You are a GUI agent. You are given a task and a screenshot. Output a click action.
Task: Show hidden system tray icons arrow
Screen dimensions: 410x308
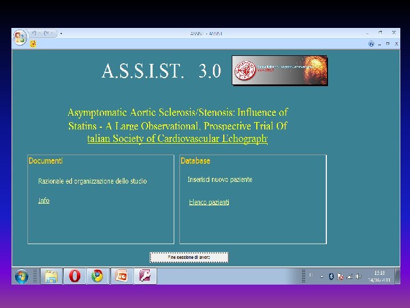click(x=322, y=276)
